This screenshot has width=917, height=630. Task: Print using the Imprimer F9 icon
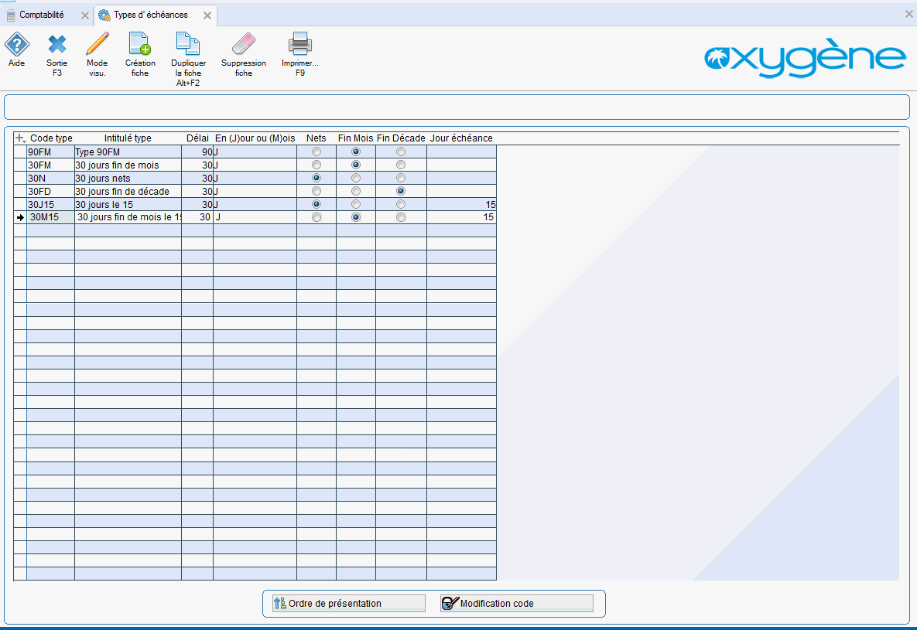(x=299, y=45)
